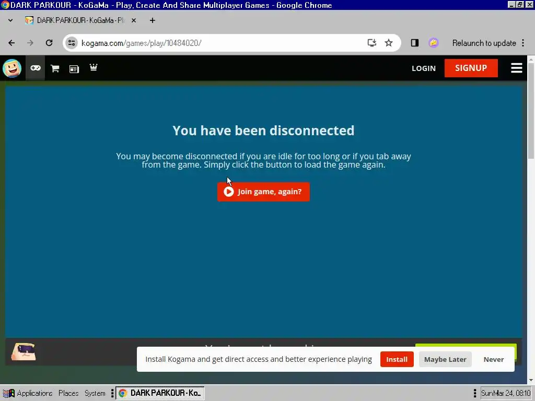Choose Maybe Later on install prompt
535x401 pixels.
point(445,359)
